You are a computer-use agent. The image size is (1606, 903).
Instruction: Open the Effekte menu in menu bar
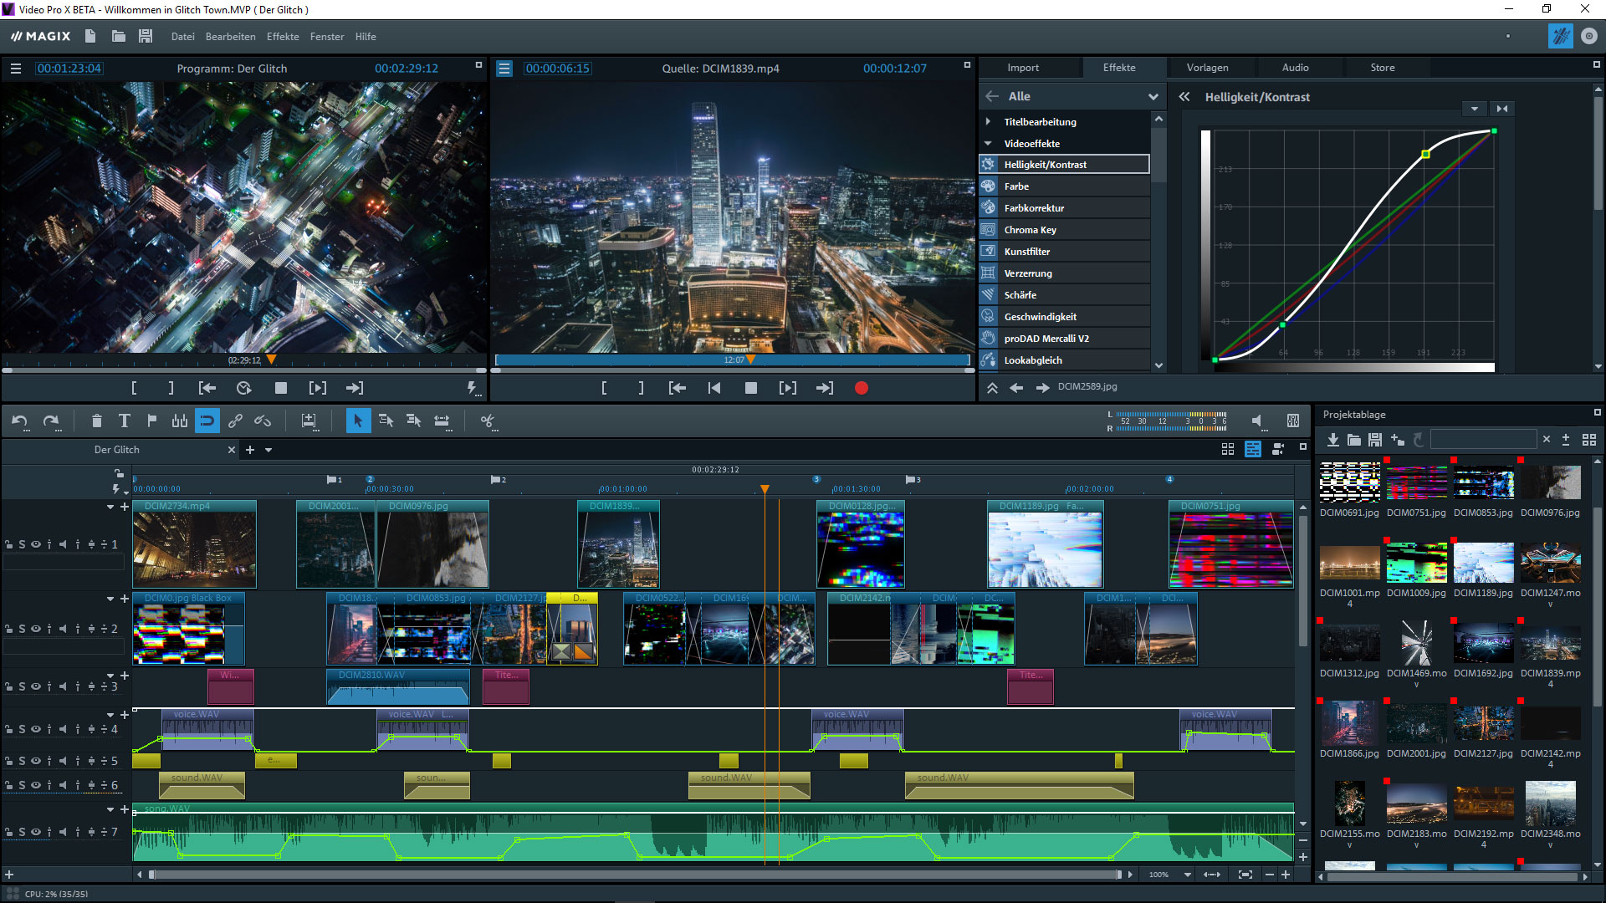tap(283, 37)
